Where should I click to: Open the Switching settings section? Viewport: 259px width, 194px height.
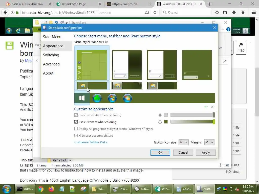[x=51, y=55]
